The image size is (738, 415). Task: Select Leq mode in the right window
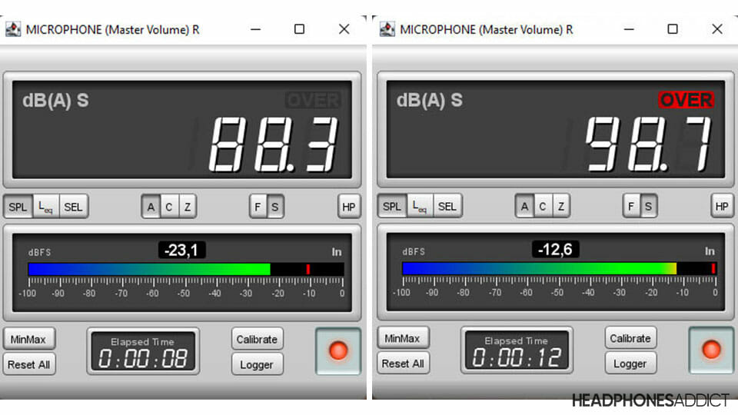(420, 206)
